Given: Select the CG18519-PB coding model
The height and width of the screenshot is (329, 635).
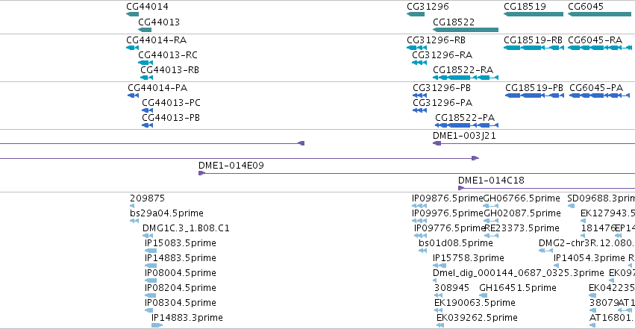Looking at the screenshot, I should [x=534, y=95].
